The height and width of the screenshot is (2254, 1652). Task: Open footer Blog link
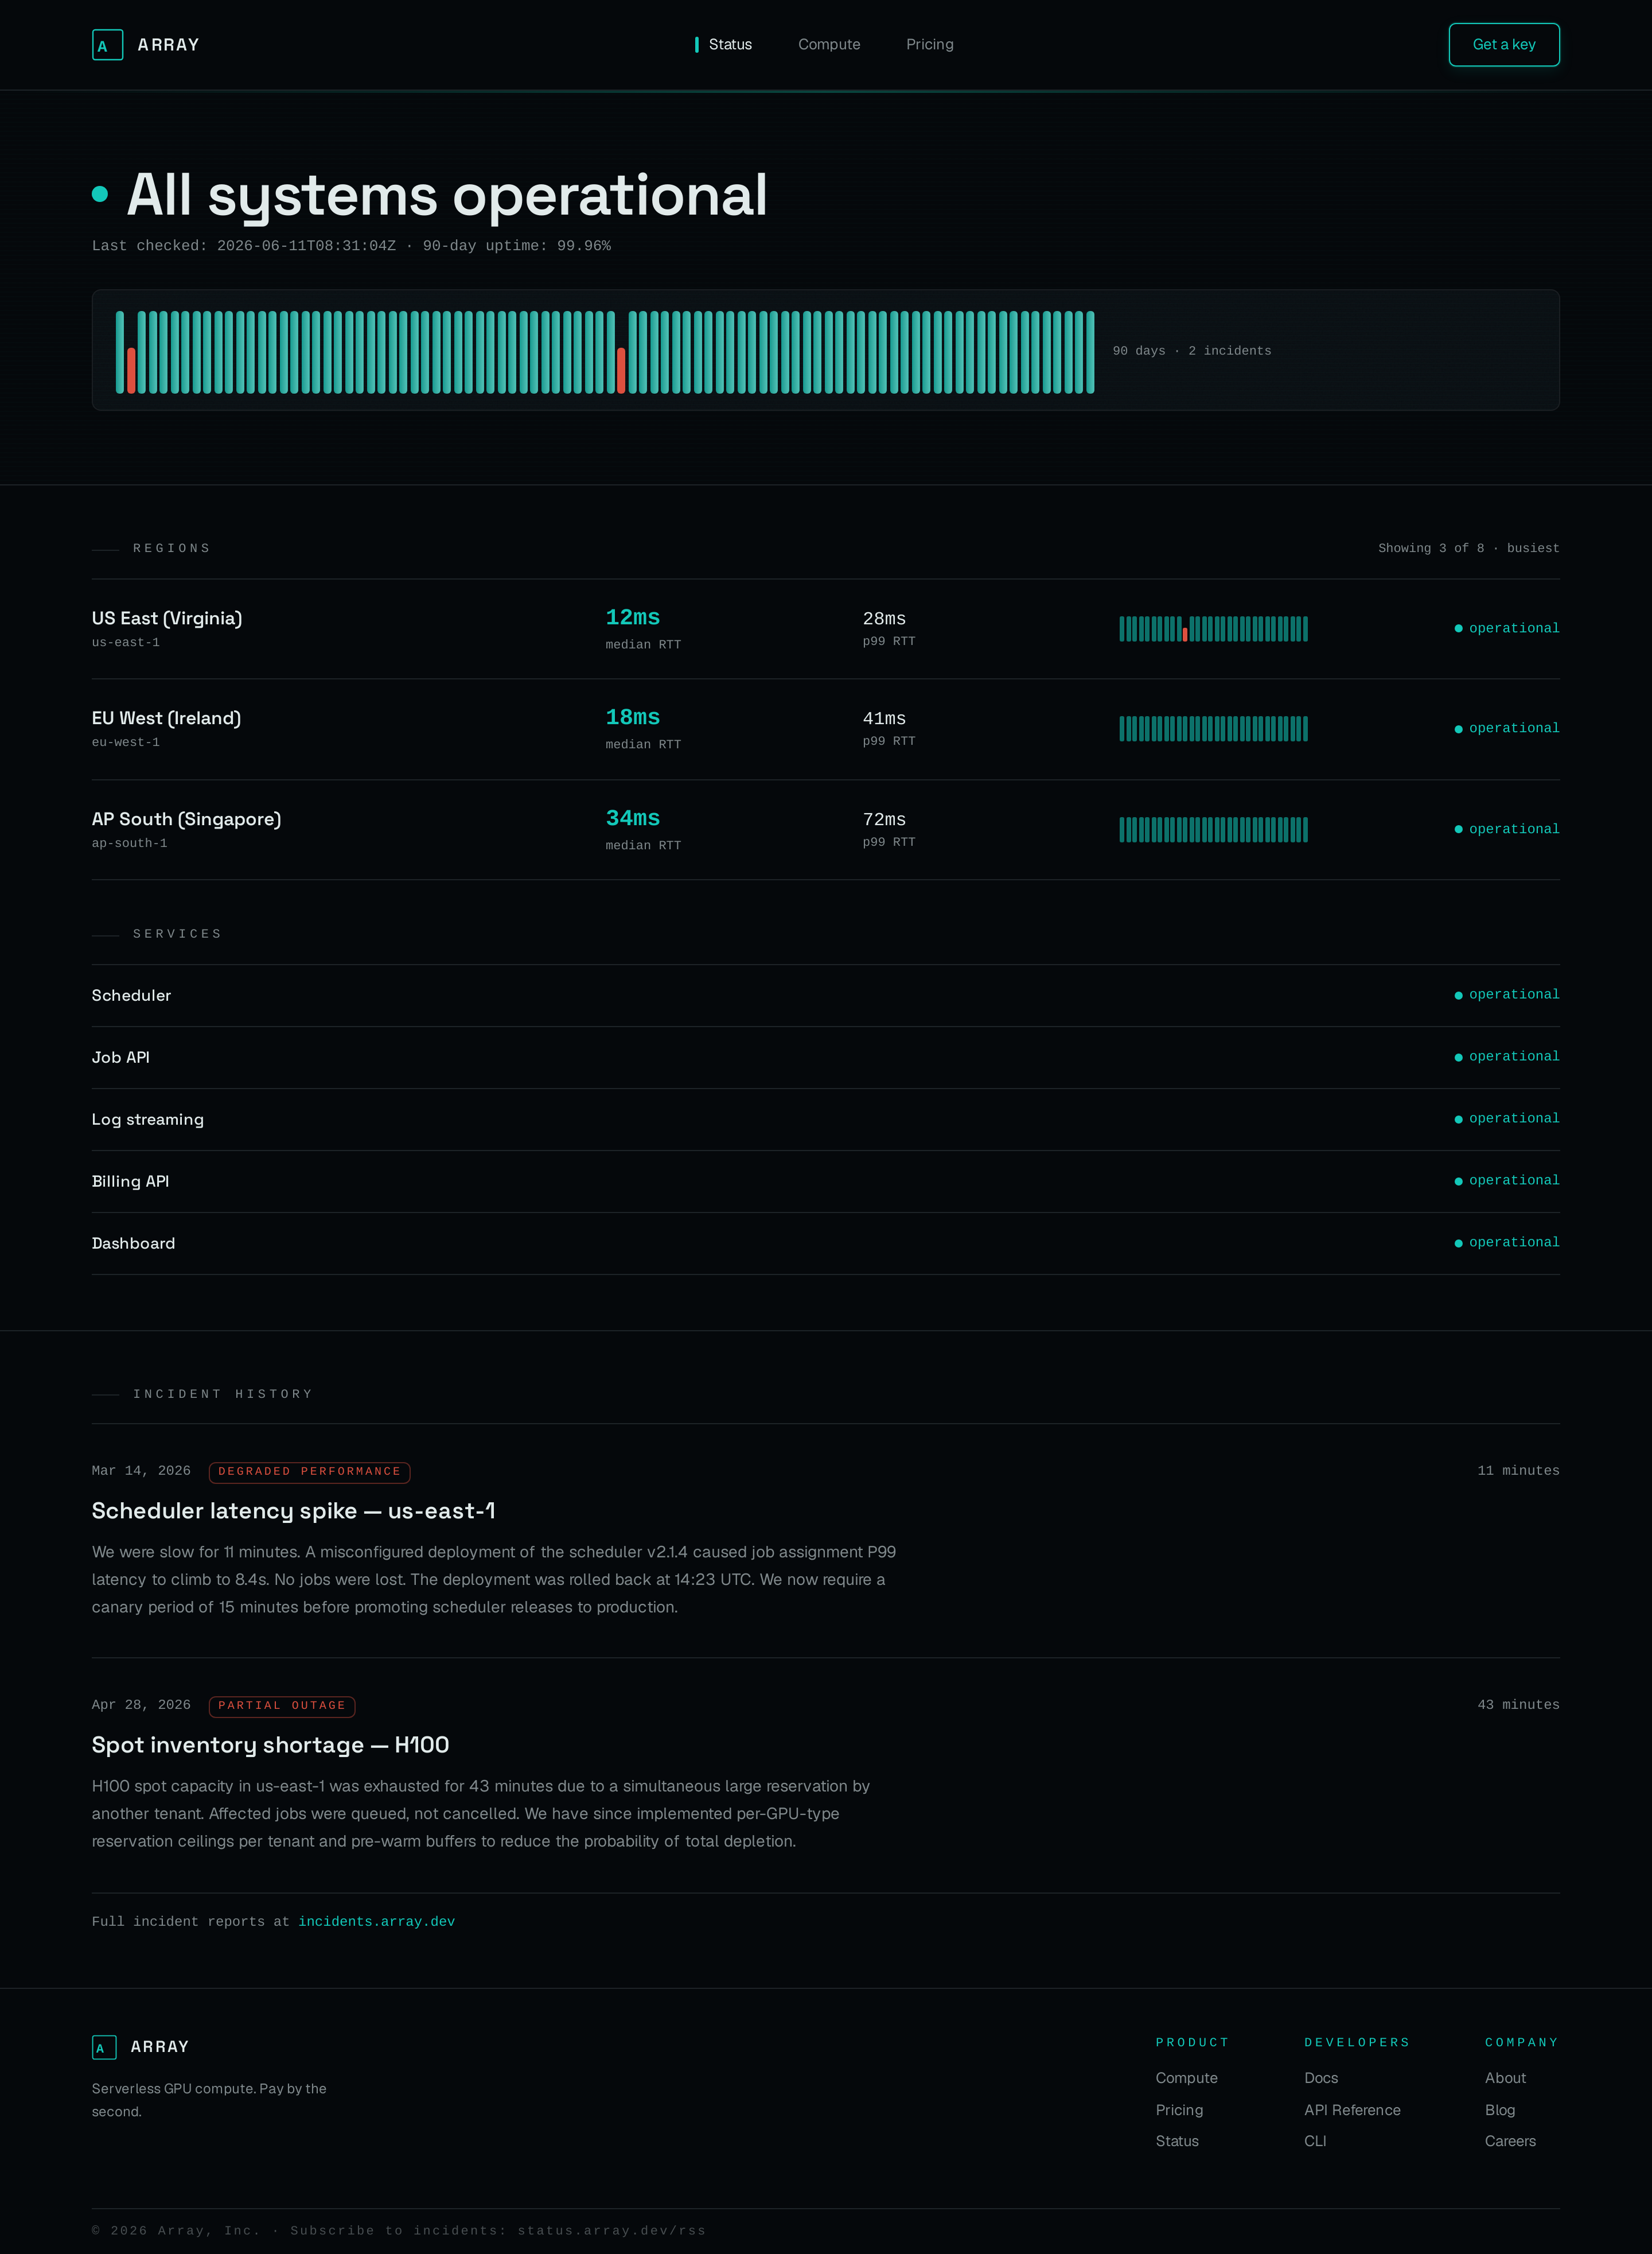point(1500,2110)
